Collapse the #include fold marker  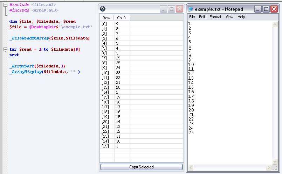[x=5, y=5]
